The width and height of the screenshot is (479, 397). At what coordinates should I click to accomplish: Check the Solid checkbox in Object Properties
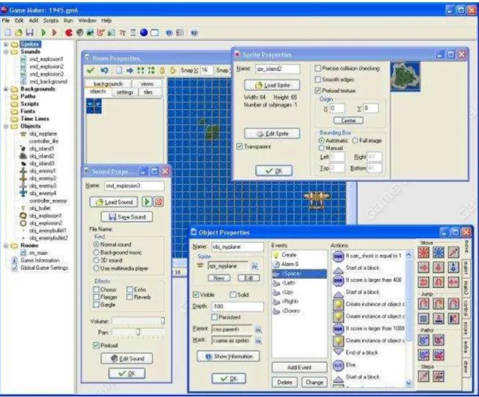233,294
